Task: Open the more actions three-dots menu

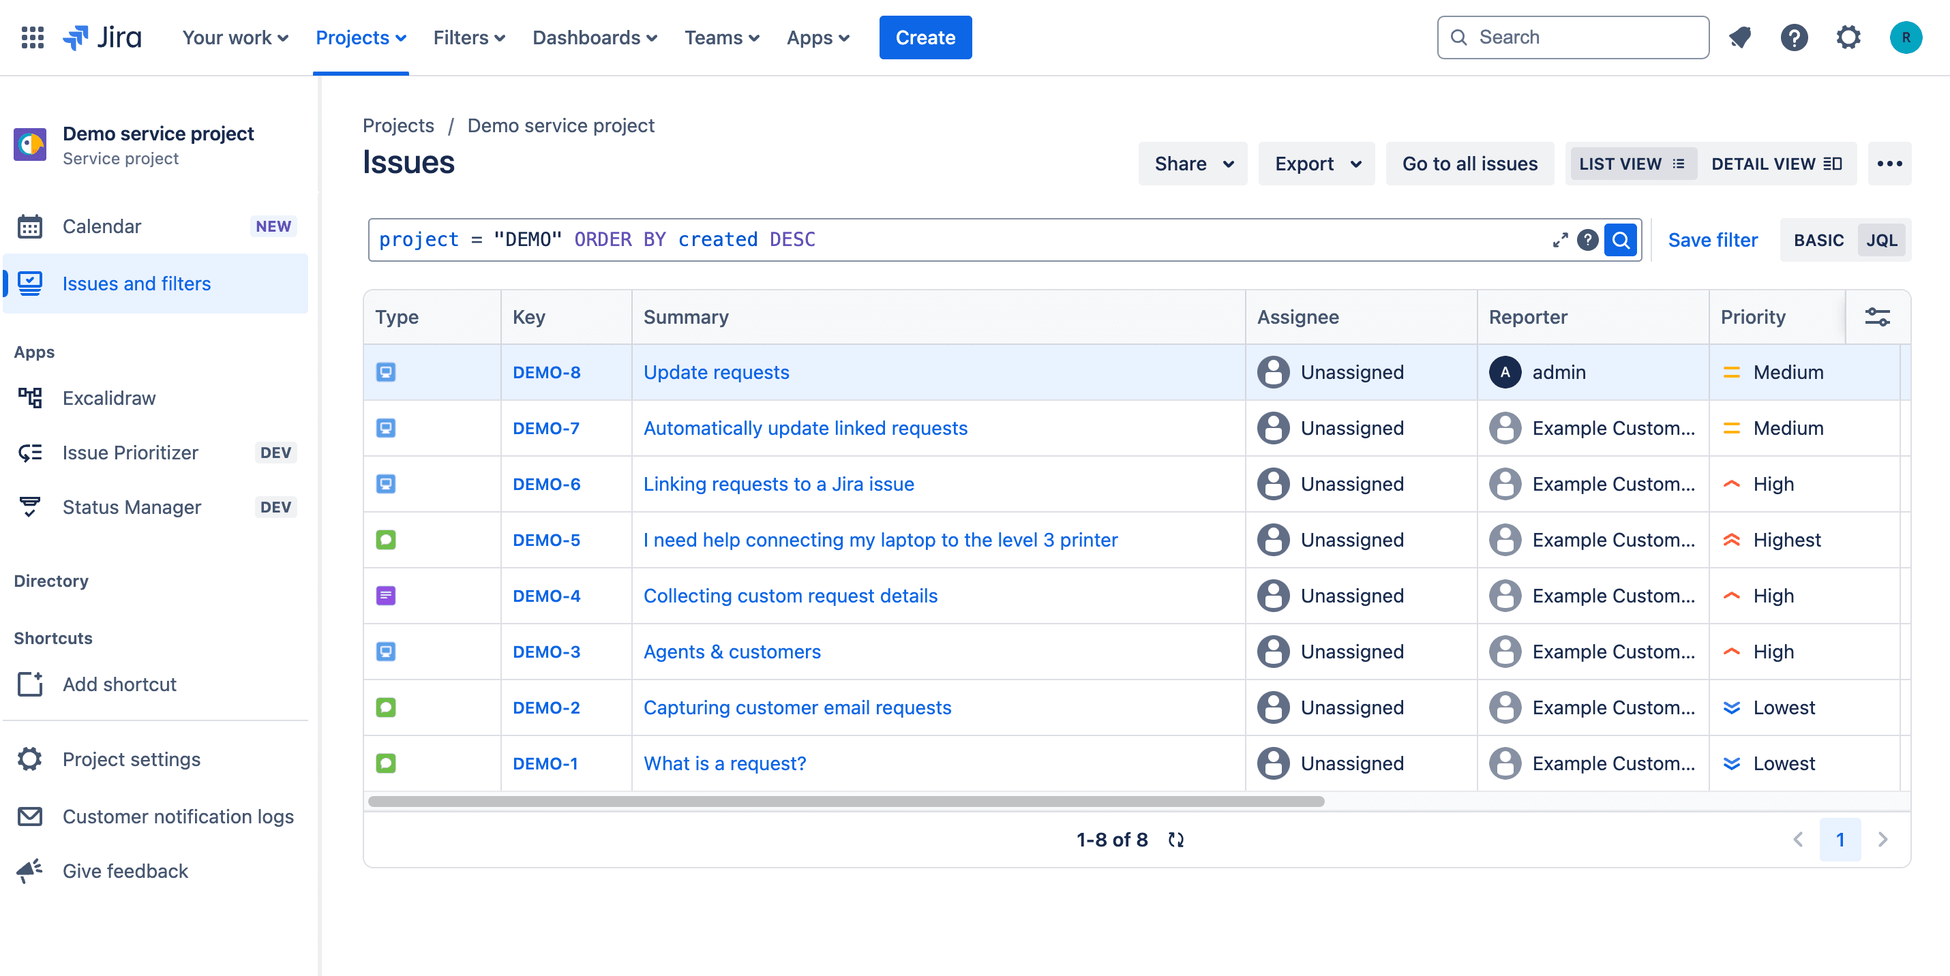Action: point(1889,164)
